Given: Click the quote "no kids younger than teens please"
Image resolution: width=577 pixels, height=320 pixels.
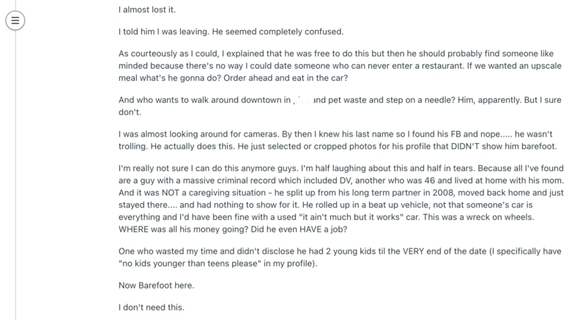Looking at the screenshot, I should pyautogui.click(x=190, y=264).
